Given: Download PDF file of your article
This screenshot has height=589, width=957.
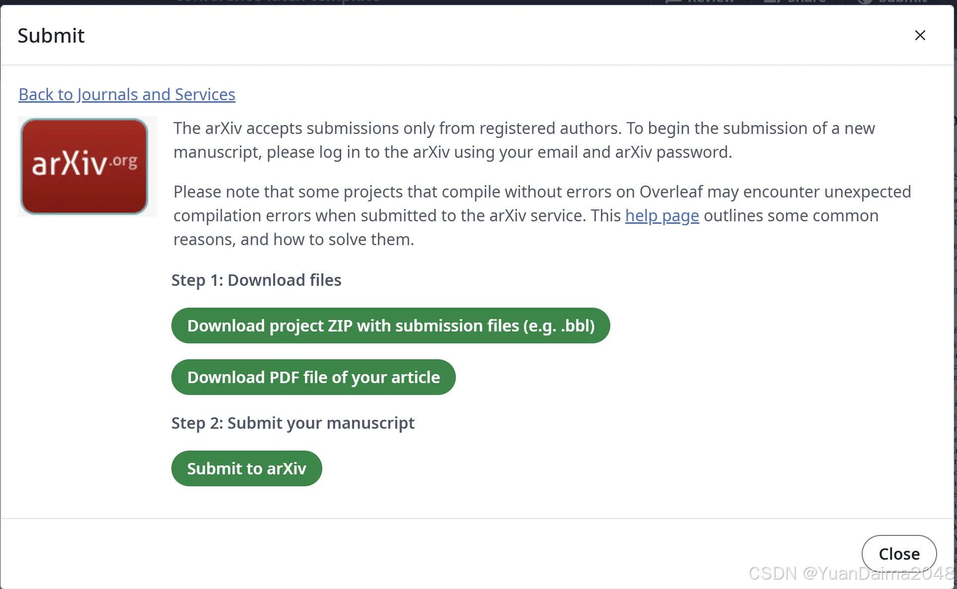Looking at the screenshot, I should [313, 377].
